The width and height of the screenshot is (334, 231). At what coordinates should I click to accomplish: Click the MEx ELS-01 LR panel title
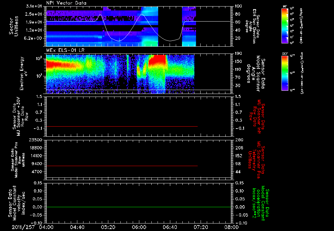[x=66, y=51]
